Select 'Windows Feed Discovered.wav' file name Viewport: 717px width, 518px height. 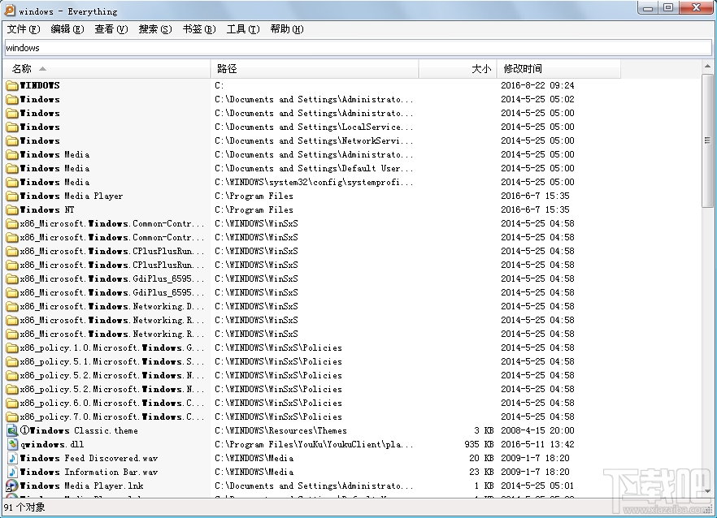[x=89, y=458]
